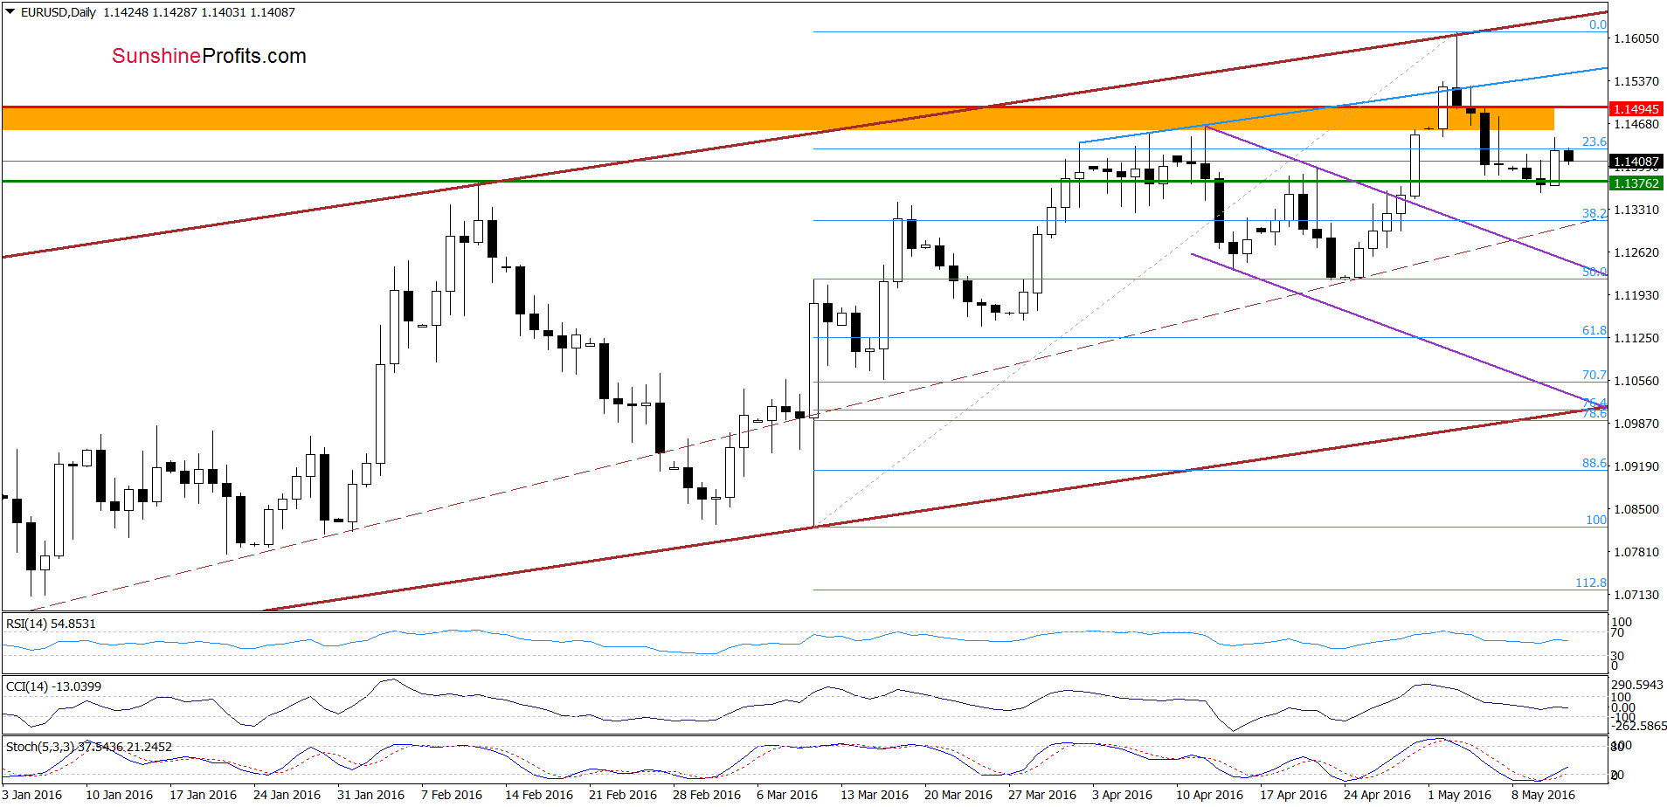Select the 1.07130 price axis value
The width and height of the screenshot is (1667, 807).
tap(1636, 595)
